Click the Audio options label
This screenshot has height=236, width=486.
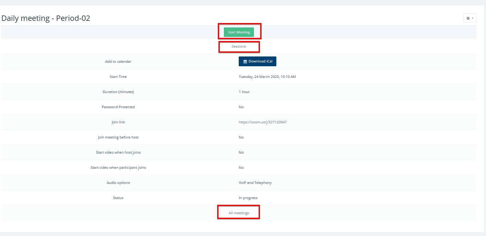pos(118,183)
